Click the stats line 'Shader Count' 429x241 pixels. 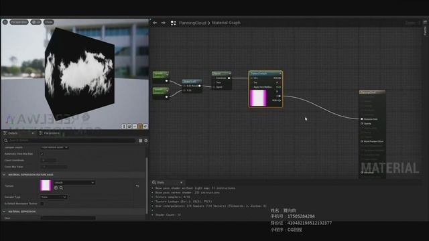pos(168,215)
